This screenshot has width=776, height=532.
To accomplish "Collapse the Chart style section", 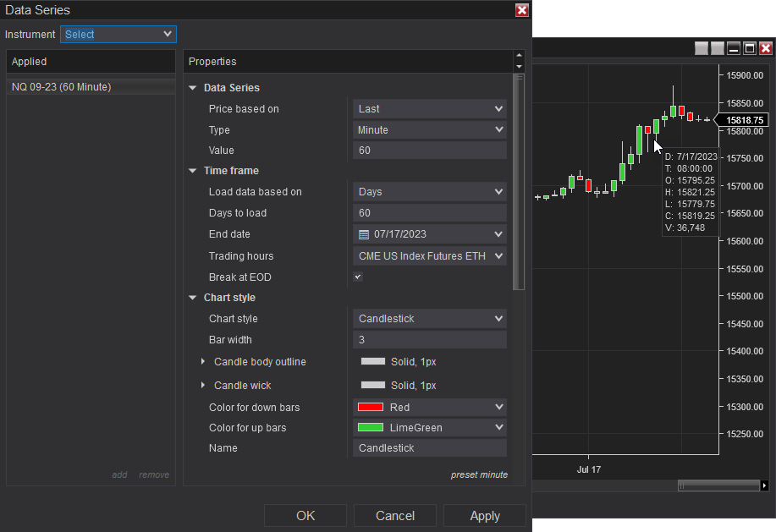I will [x=192, y=298].
